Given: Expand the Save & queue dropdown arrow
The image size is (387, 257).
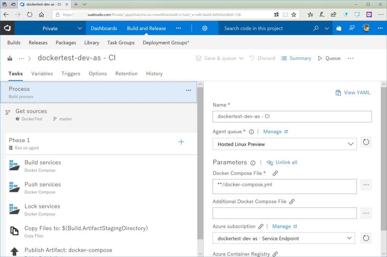Looking at the screenshot, I should (241, 58).
